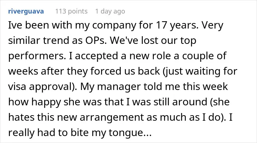The width and height of the screenshot is (257, 143).
Task: Open the 1 day ago timestamp permalink
Action: click(110, 11)
